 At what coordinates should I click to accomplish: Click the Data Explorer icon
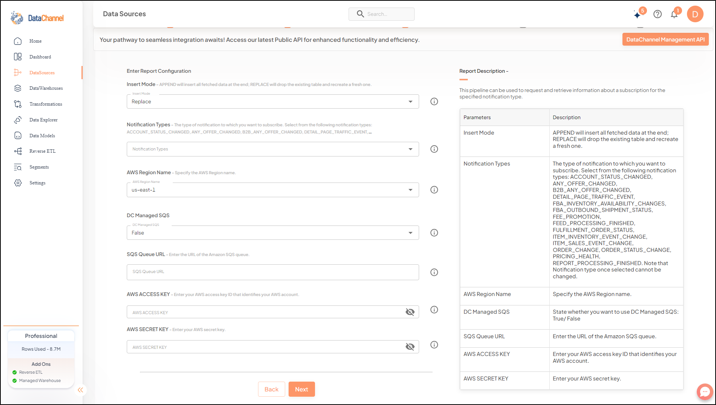click(18, 120)
